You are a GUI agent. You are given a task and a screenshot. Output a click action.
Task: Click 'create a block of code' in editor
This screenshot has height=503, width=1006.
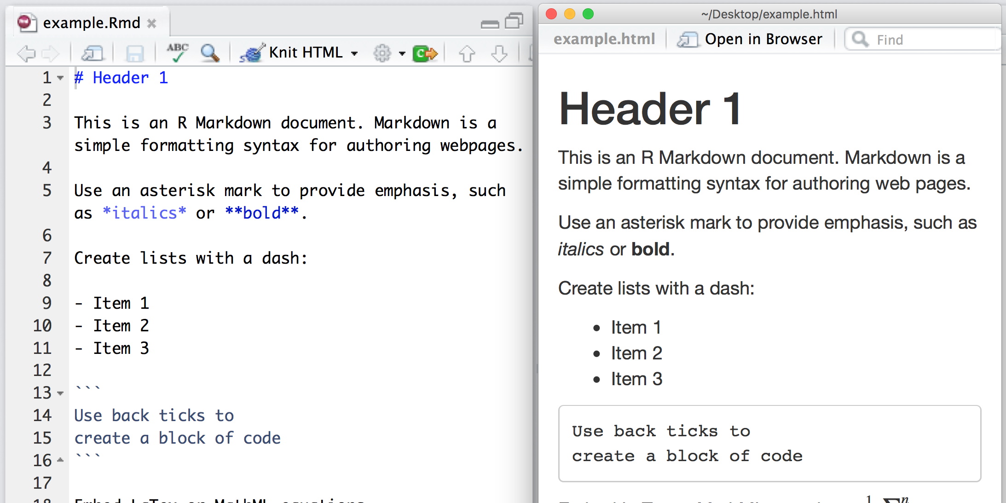[177, 439]
